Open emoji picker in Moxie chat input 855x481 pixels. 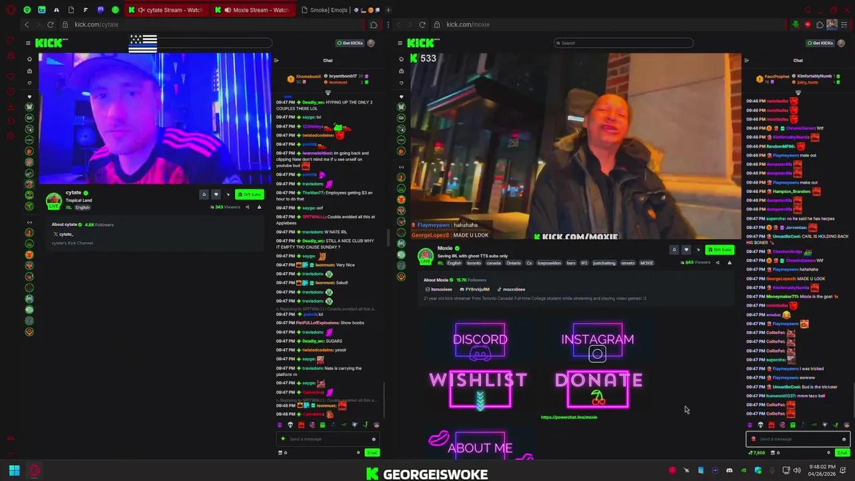[844, 439]
